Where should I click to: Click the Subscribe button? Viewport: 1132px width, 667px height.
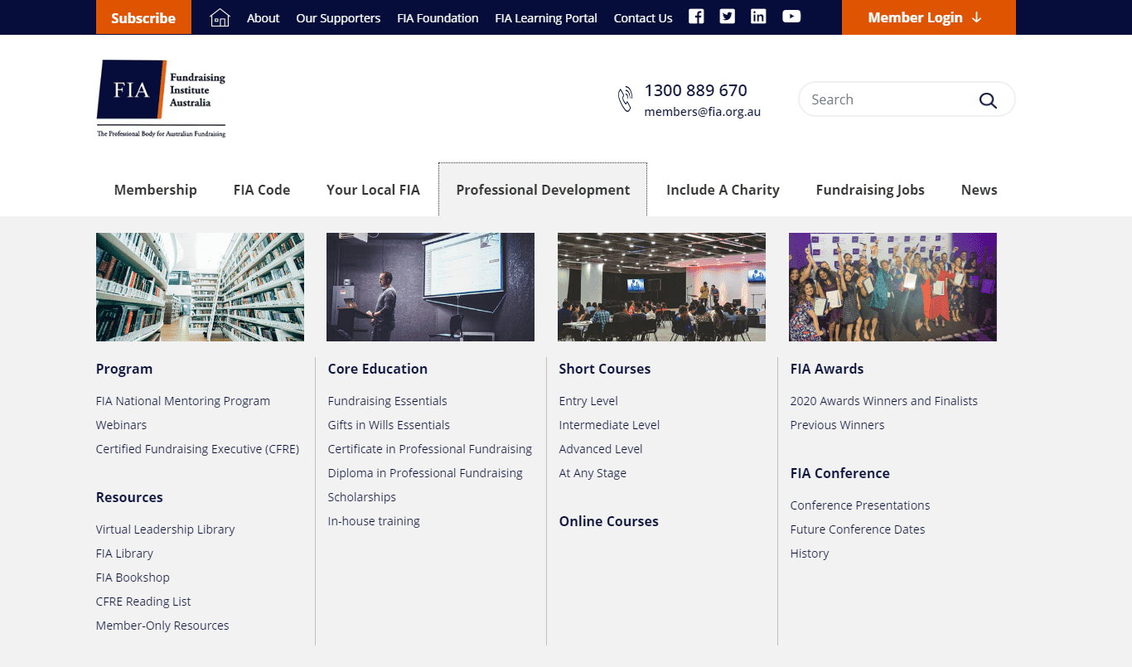click(x=143, y=17)
